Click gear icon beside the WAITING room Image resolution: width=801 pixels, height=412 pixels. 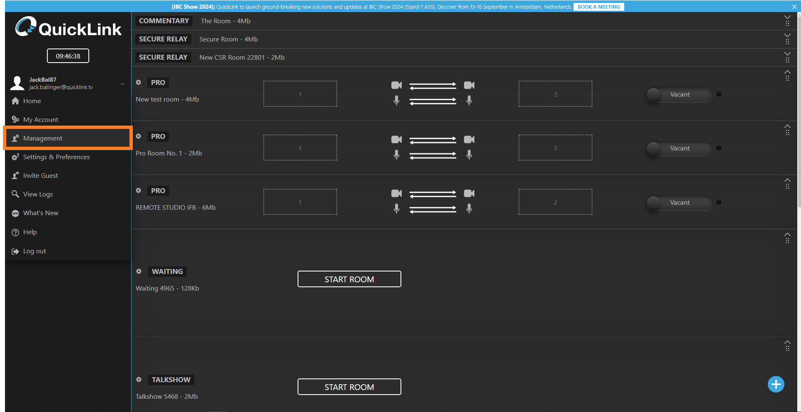139,271
